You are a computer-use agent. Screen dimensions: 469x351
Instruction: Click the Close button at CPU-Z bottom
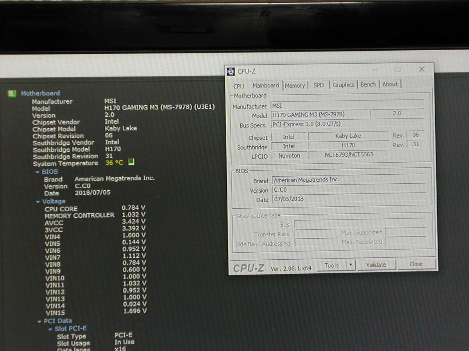(416, 264)
